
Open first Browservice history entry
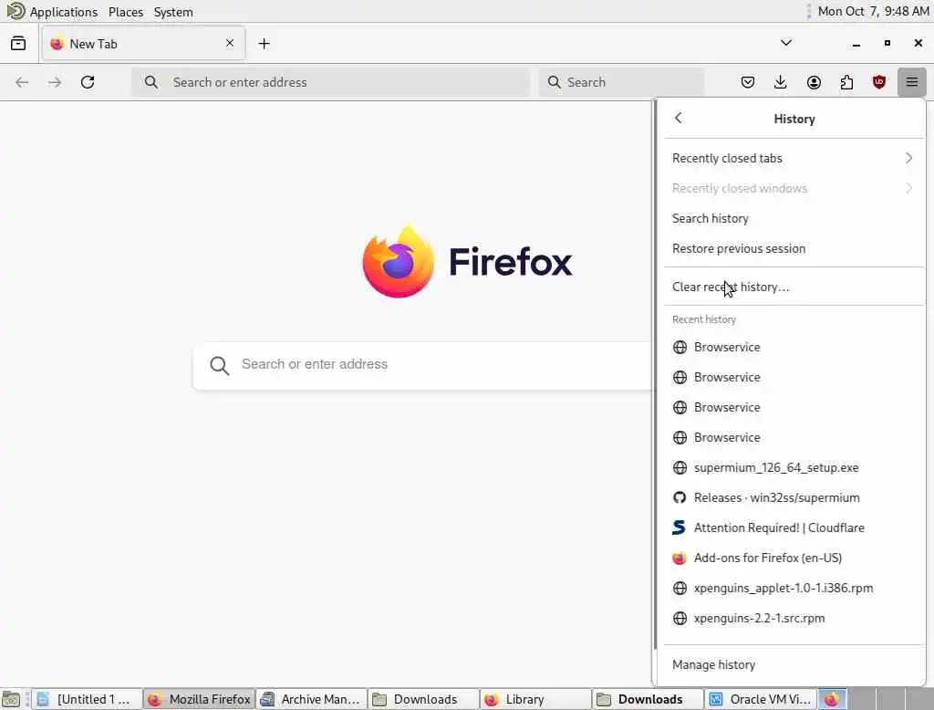click(793, 347)
